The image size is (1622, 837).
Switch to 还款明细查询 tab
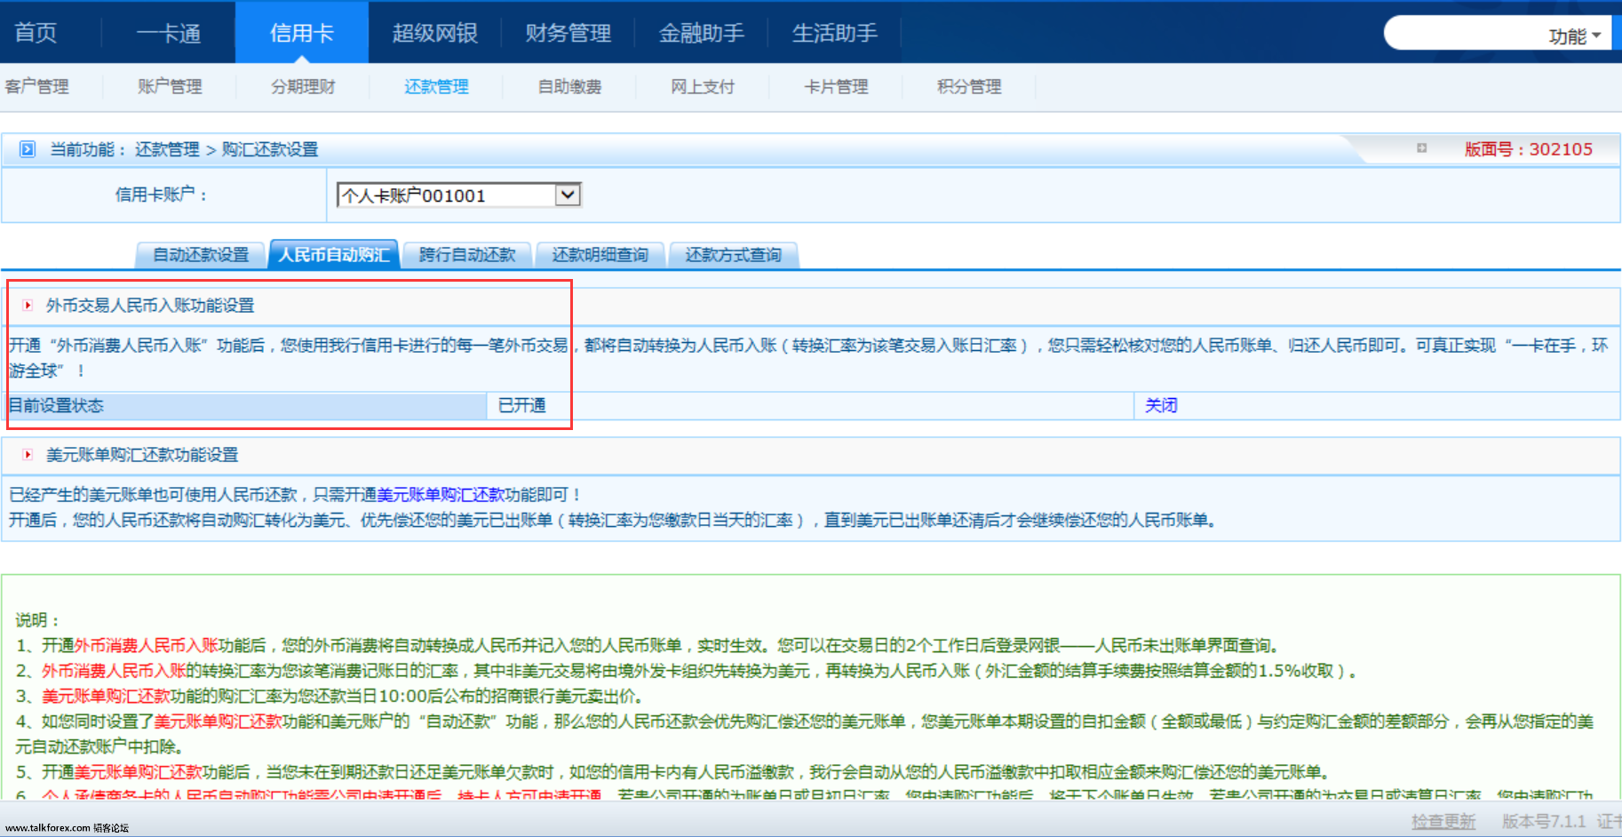pos(600,255)
